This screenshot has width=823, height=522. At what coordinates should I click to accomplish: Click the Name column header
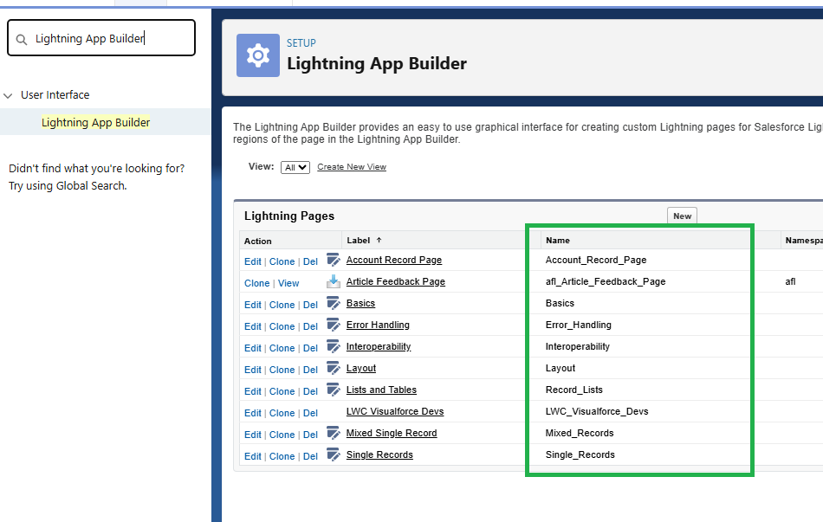[x=557, y=241]
